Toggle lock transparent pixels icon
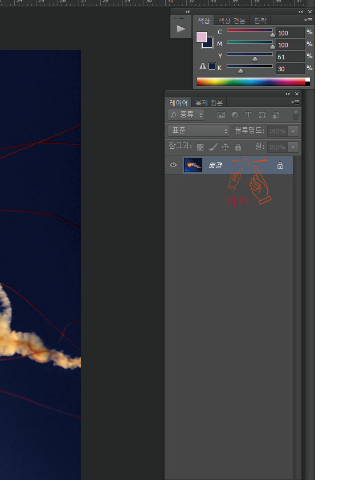339x480 pixels. [x=200, y=147]
